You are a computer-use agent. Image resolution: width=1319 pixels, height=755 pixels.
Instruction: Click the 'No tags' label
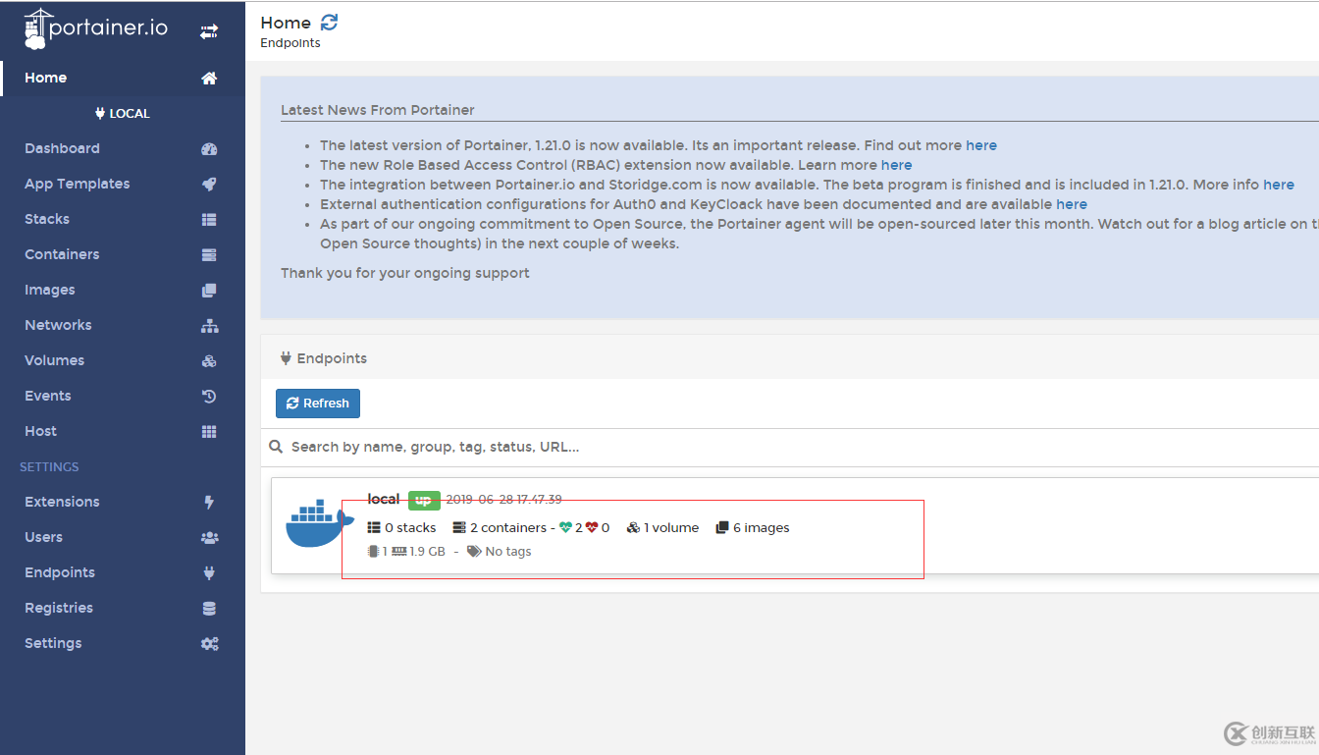[508, 552]
